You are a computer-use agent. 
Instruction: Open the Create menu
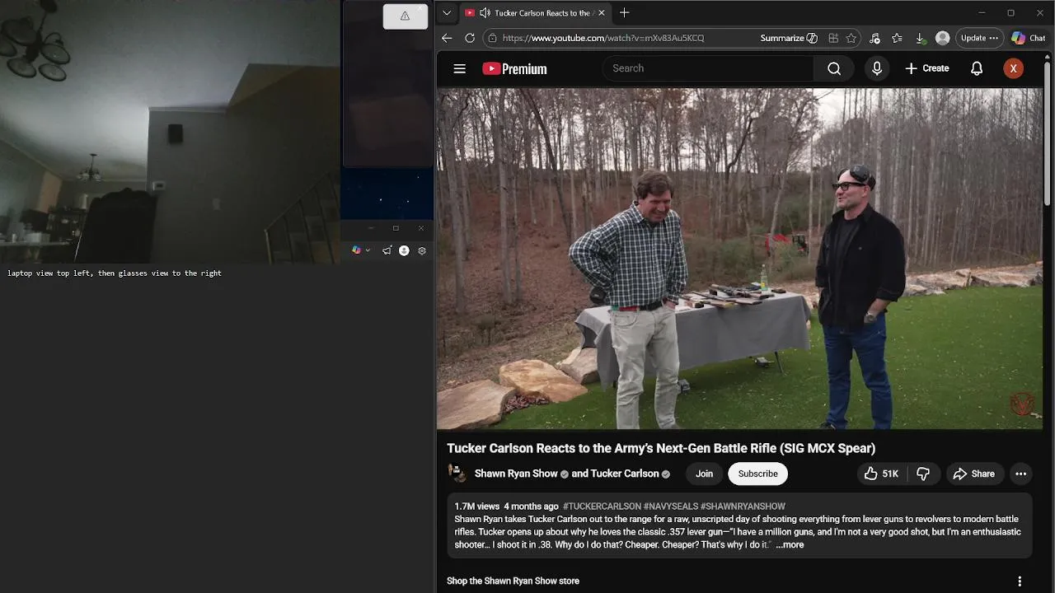(927, 68)
